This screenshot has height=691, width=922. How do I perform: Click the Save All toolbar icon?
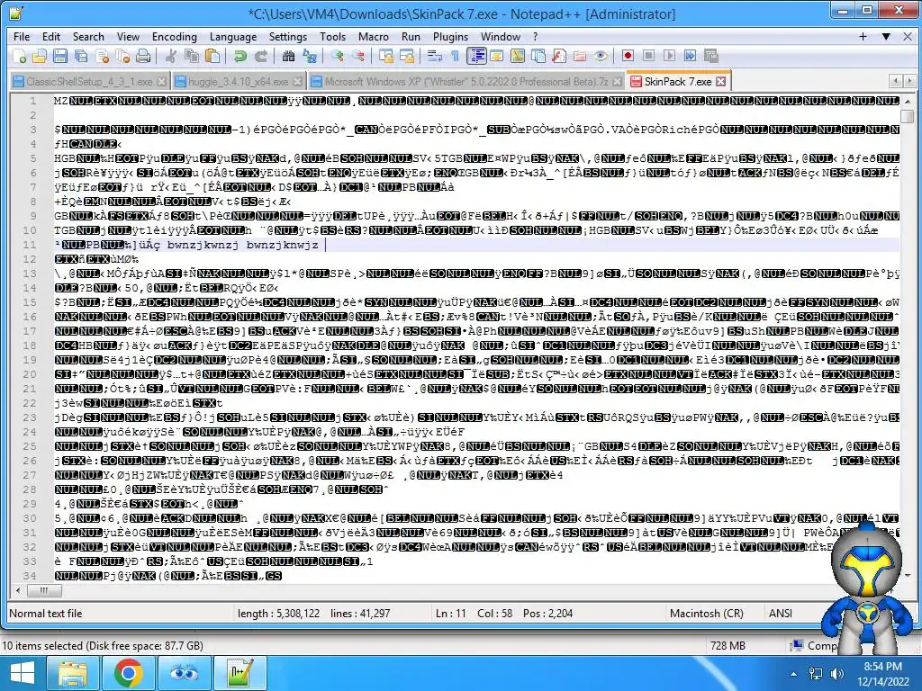pyautogui.click(x=80, y=56)
